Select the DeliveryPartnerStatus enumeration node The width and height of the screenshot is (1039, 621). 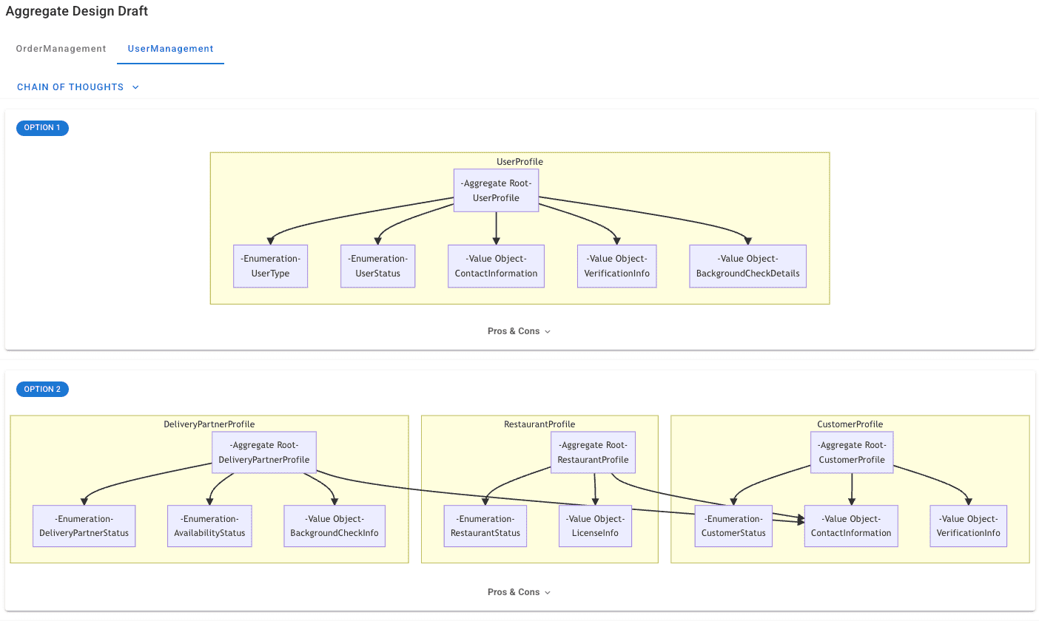tap(84, 526)
